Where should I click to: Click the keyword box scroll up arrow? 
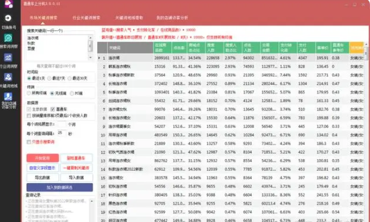(91, 38)
